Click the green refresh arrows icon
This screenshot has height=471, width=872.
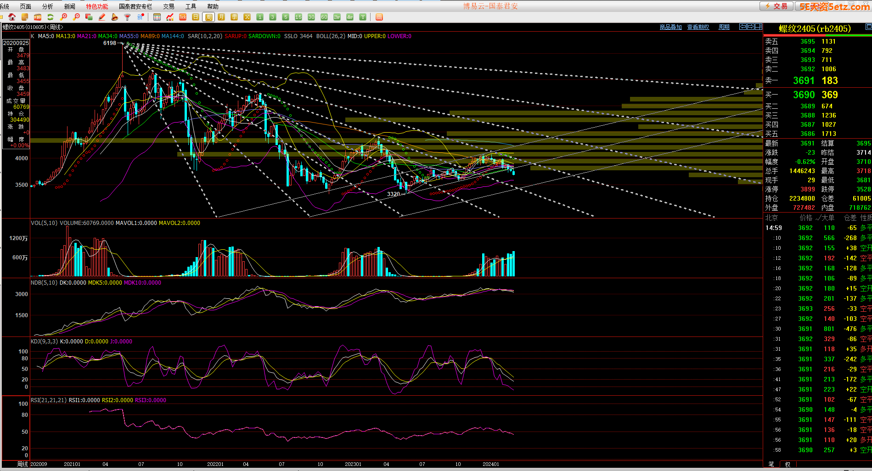pos(51,17)
